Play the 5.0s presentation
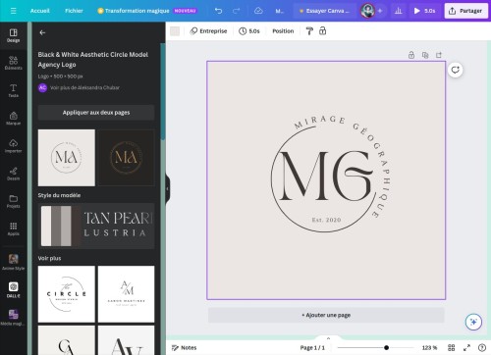The image size is (491, 355). coord(424,11)
